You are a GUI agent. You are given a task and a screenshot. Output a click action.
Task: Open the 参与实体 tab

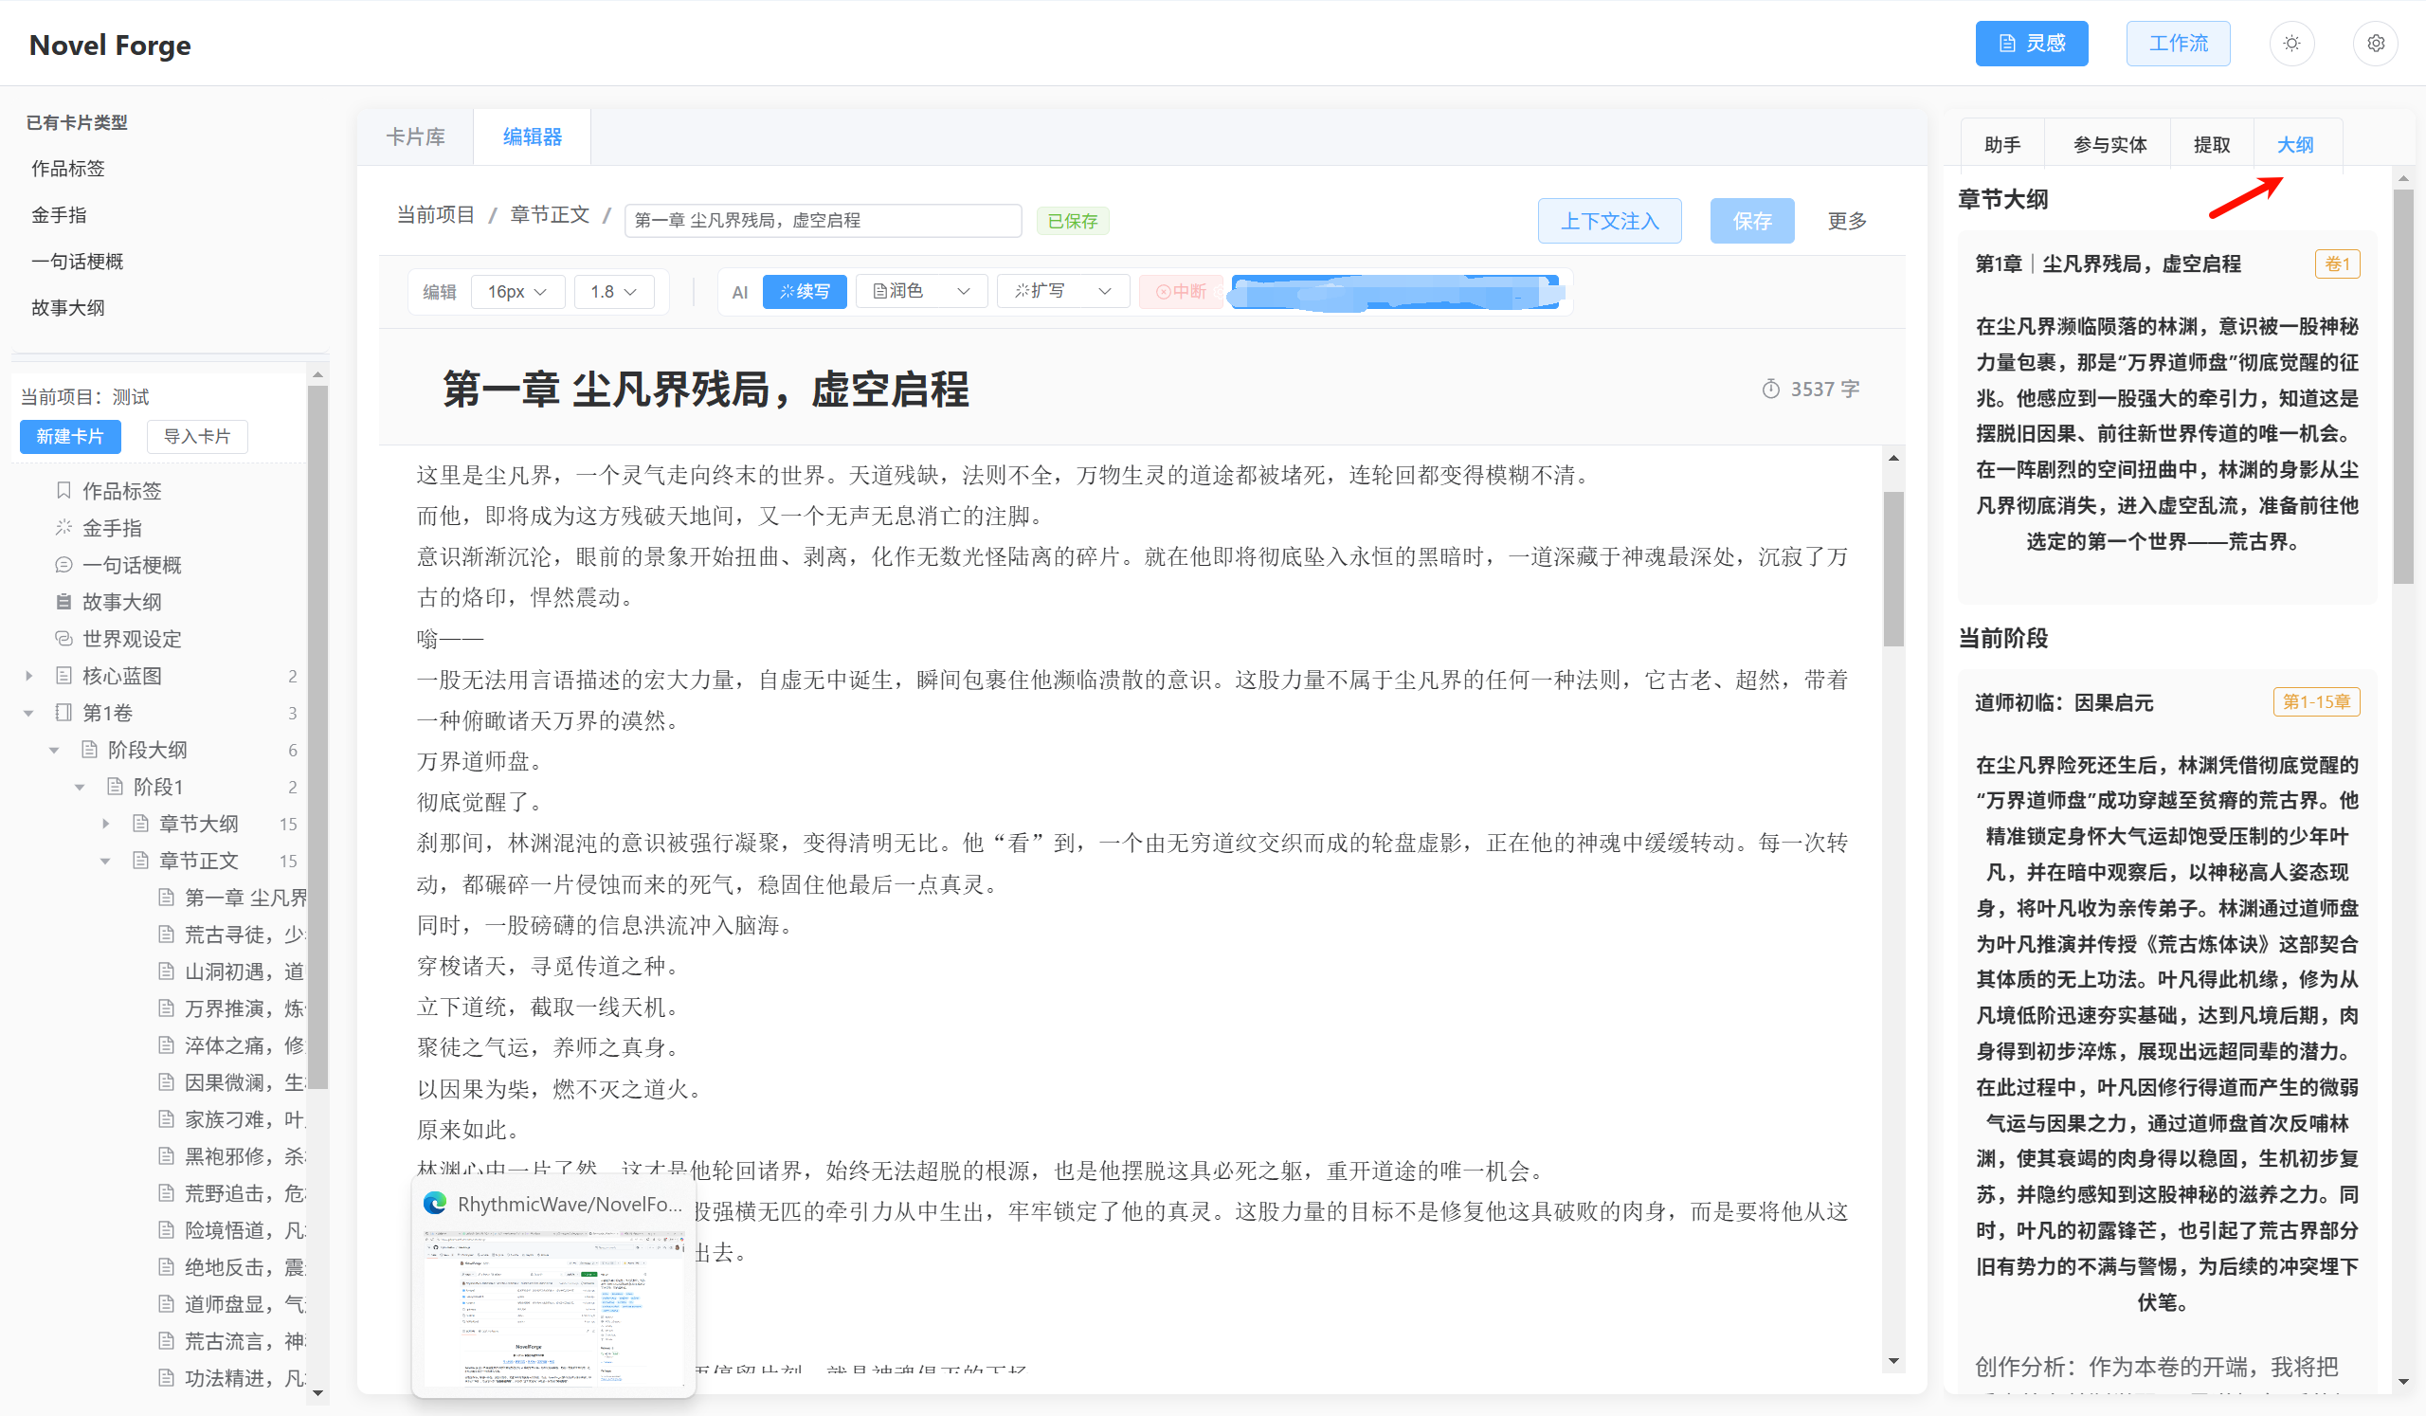(x=2109, y=144)
